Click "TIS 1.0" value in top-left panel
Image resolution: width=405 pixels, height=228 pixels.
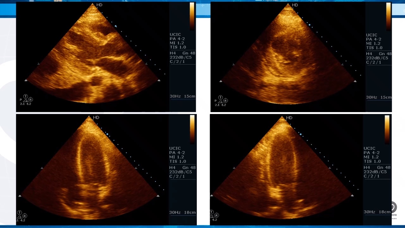point(178,47)
